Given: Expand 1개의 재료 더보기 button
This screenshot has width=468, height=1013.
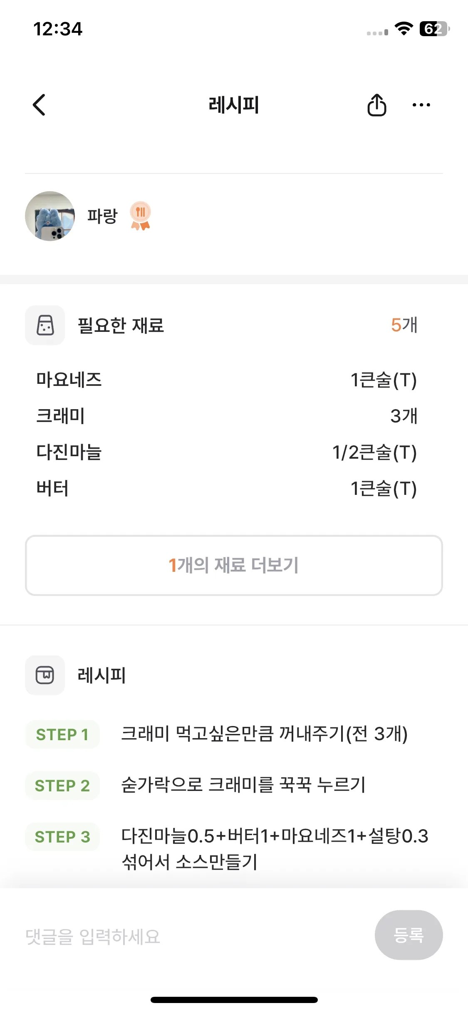Looking at the screenshot, I should pos(234,566).
